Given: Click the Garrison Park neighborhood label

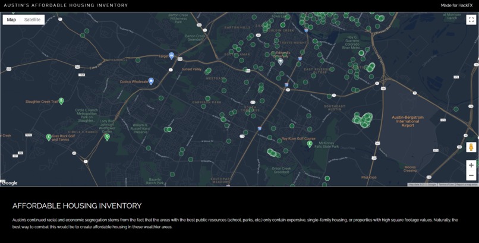Looking at the screenshot, I should [x=207, y=102].
